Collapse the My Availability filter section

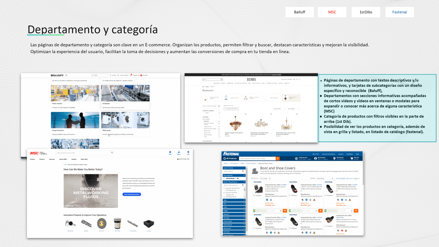pyautogui.click(x=234, y=175)
